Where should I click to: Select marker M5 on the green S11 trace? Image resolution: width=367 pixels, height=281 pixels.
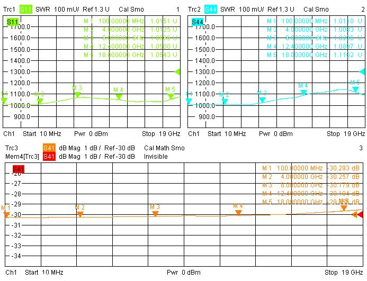pos(171,96)
